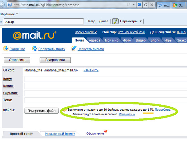Click into the Скрытая input field
The height and width of the screenshot is (147, 187).
106,93
